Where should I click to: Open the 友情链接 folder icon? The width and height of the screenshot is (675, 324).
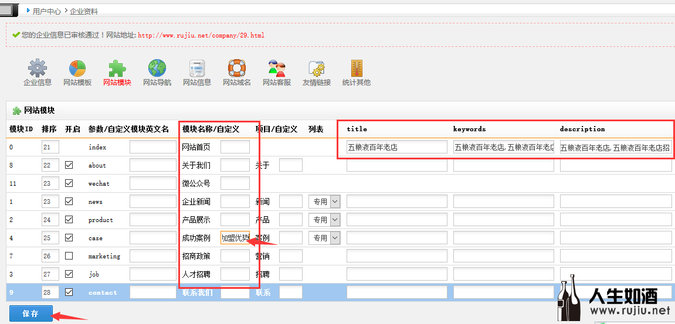tap(317, 68)
